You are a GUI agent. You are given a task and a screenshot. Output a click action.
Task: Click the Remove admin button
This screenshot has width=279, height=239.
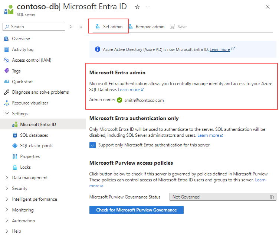click(x=147, y=26)
